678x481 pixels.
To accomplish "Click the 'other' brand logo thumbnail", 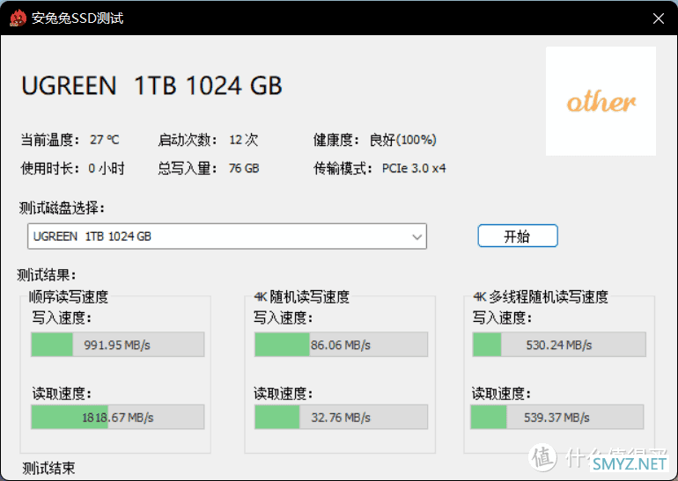I will (601, 101).
